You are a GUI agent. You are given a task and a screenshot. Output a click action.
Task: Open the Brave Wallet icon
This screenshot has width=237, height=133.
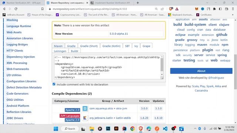click(226, 9)
